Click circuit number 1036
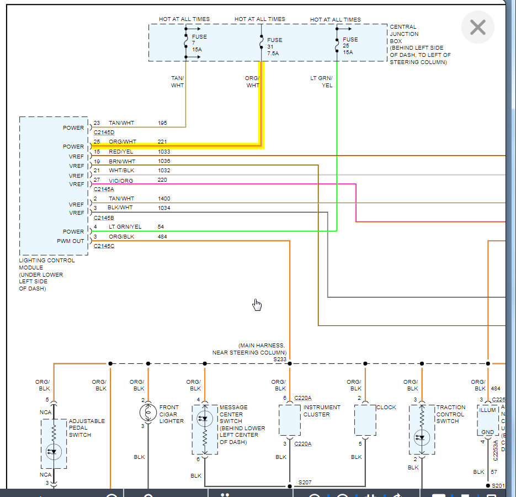This screenshot has height=497, width=516. pyautogui.click(x=164, y=161)
